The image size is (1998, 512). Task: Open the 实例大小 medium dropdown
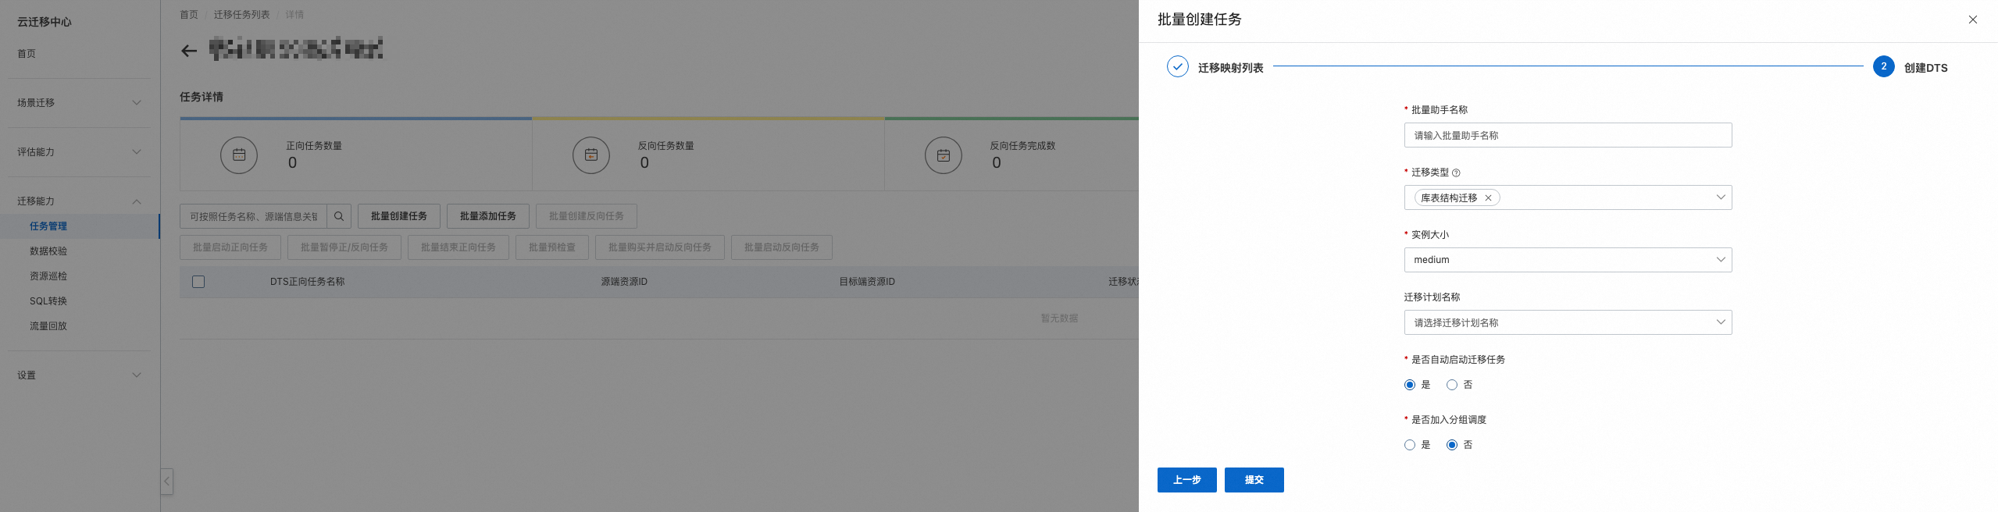[1568, 260]
